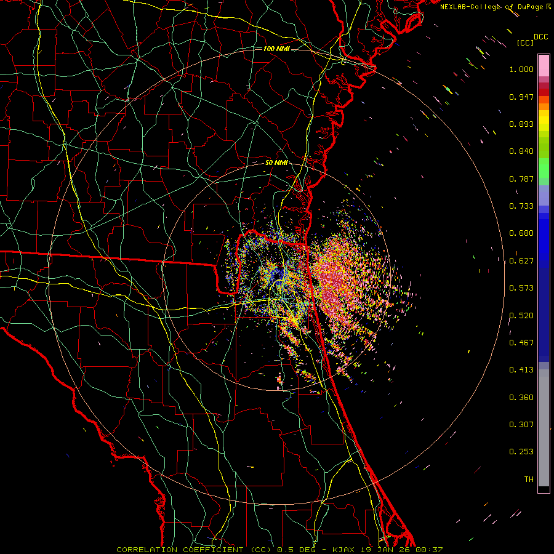554x554 pixels.
Task: Click the 0.840 legend value
Action: point(521,151)
